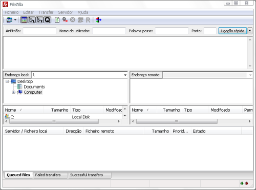Sort remote files by Tamanho column
Screen dimensions: 256x190
(169, 110)
